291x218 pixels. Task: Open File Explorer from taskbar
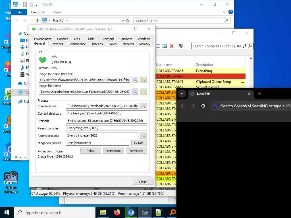pos(103,212)
